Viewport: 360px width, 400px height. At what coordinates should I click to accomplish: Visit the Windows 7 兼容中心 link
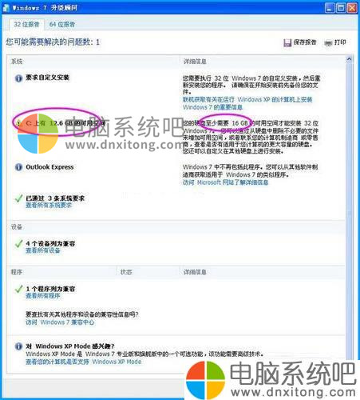tap(60, 322)
